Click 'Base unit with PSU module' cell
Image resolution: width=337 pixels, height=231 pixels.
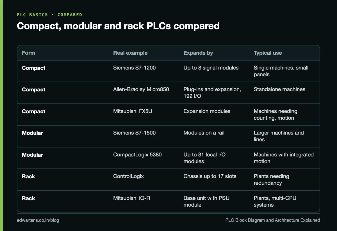point(206,202)
